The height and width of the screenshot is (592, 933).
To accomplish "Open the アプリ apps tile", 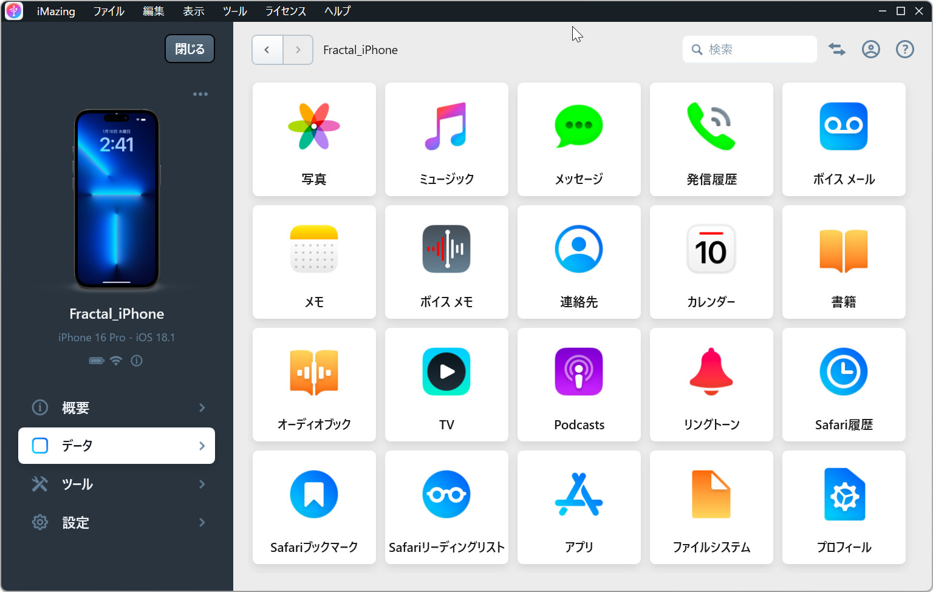I will click(579, 507).
